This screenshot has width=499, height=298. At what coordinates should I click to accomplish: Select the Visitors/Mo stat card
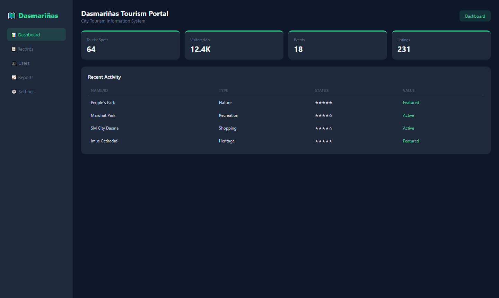[x=234, y=45]
